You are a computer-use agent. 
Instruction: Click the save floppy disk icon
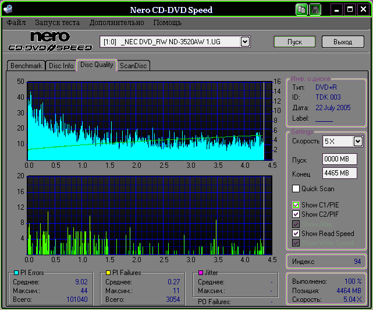[x=315, y=10]
